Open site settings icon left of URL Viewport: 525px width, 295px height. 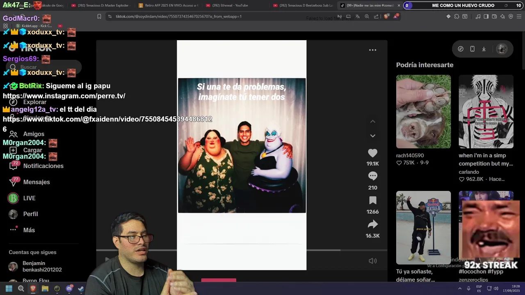(110, 16)
